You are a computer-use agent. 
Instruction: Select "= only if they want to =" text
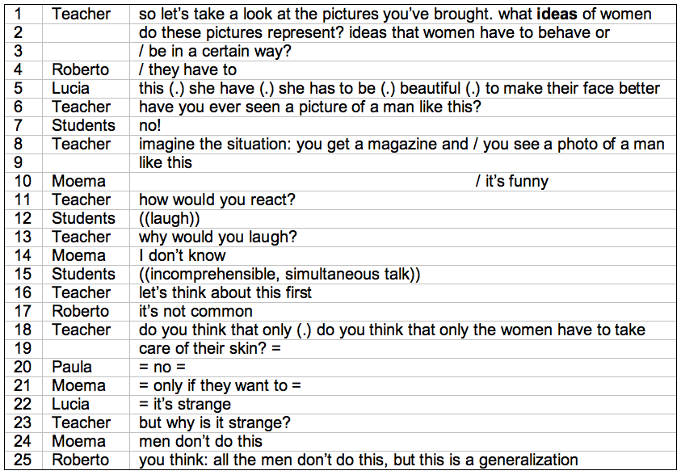(x=220, y=385)
